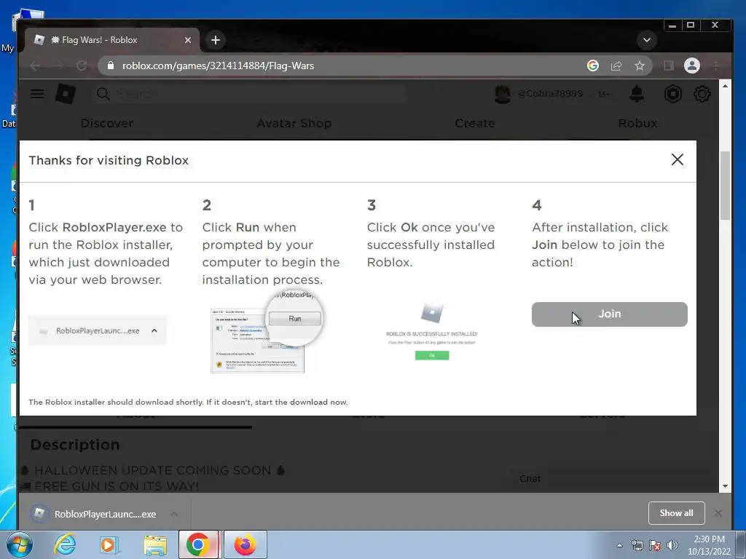Click Show all downloads button
The height and width of the screenshot is (559, 746).
click(x=676, y=513)
